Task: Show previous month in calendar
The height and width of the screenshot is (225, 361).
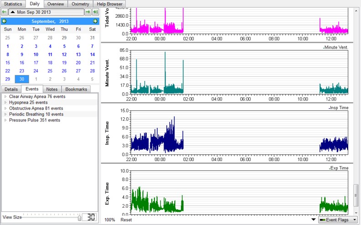Action: point(4,21)
